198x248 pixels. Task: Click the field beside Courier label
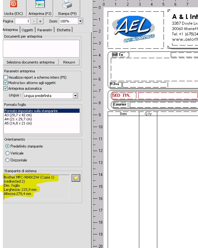[x=164, y=105]
